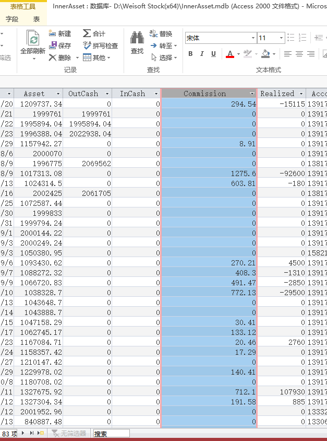Toggle Italic formatting

pos(202,54)
